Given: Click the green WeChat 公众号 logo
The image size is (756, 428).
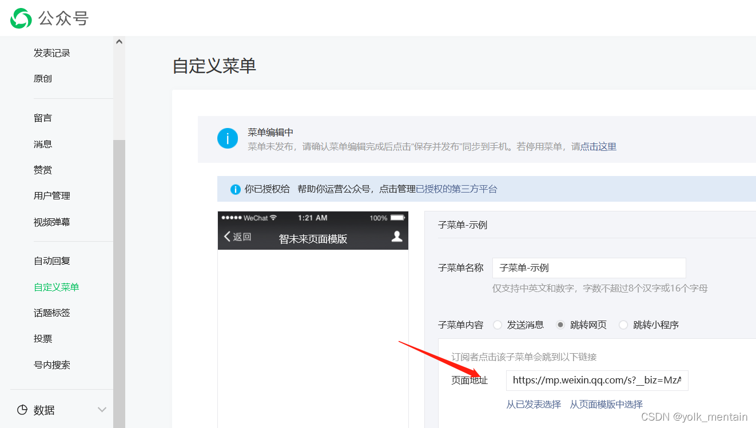Looking at the screenshot, I should coord(21,18).
